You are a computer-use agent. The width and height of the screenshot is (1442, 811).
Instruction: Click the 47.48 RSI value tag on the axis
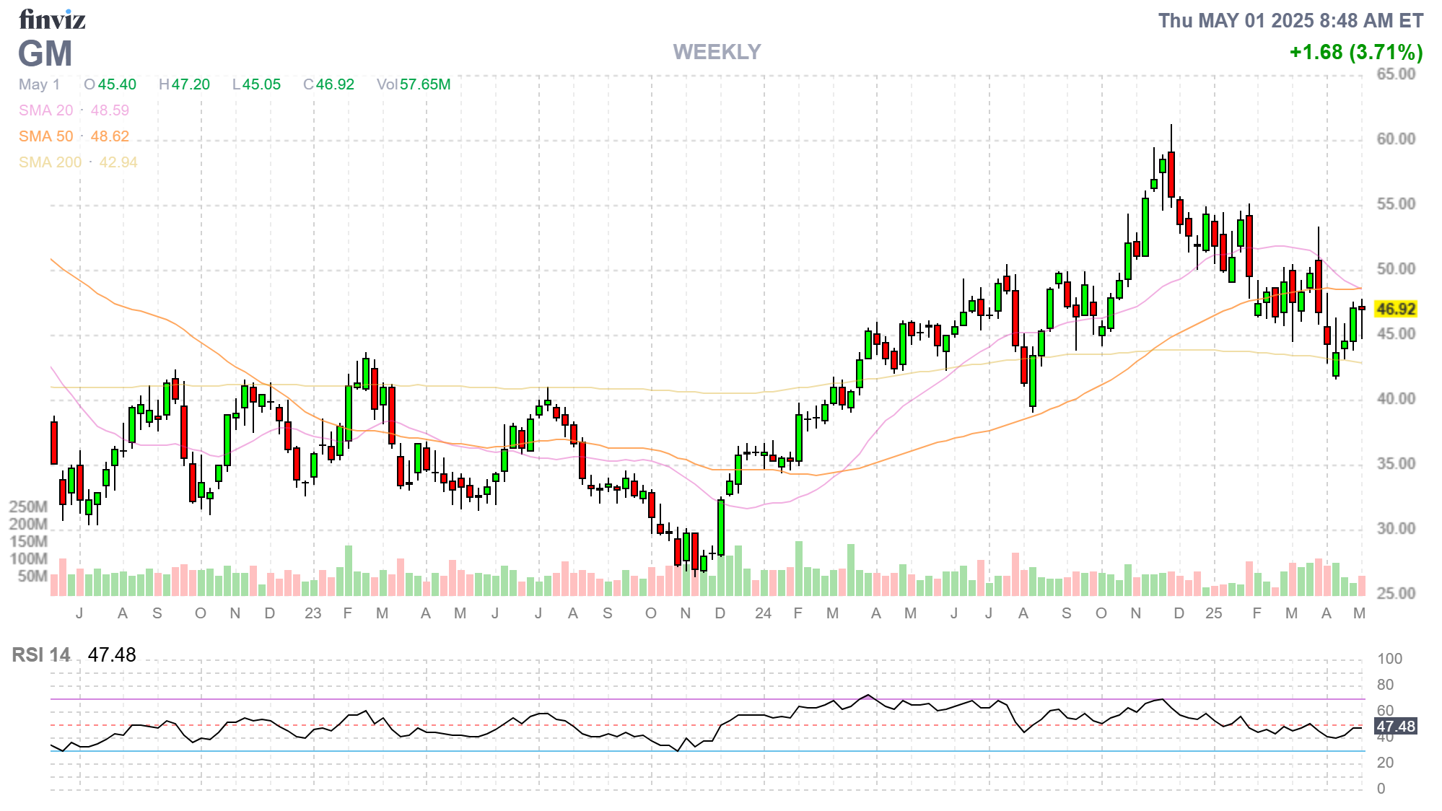(x=1396, y=727)
